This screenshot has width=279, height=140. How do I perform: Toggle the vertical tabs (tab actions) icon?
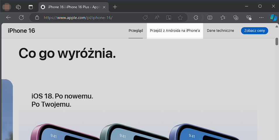pyautogui.click(x=31, y=7)
